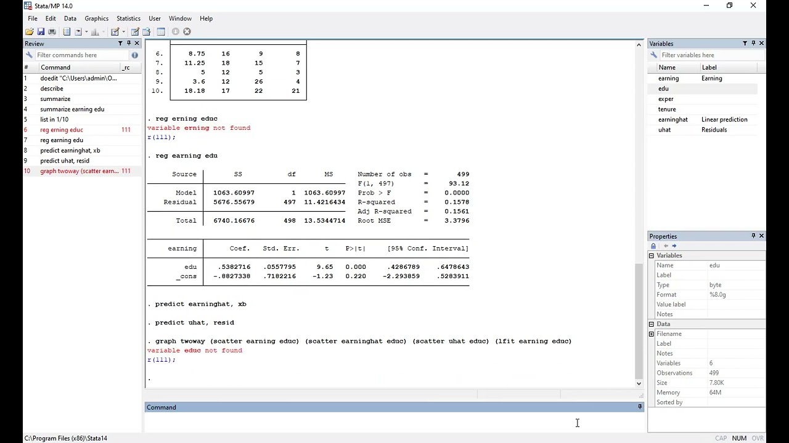Select the 'tenure' variable
Image resolution: width=789 pixels, height=443 pixels.
click(x=666, y=110)
